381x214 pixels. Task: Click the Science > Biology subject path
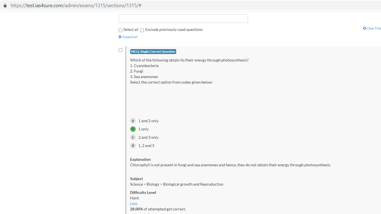click(x=176, y=184)
